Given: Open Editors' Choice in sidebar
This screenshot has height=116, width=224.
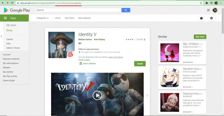Looking at the screenshot, I should click(13, 48).
